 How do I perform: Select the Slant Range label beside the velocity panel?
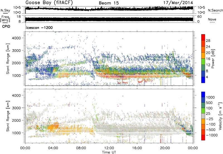pyautogui.click(x=8, y=116)
